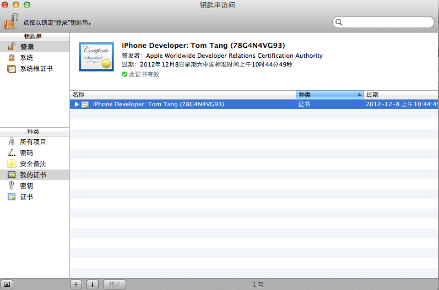439x290 pixels.
Task: Click the certificate icon in the list row
Action: point(85,105)
